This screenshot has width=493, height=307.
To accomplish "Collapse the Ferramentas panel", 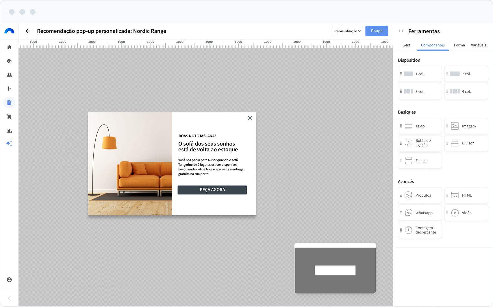I will pos(401,31).
